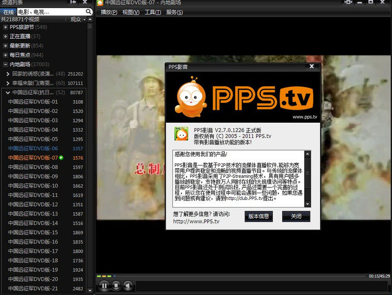392x295 pixels.
Task: Click the 版本信息 button
Action: [259, 216]
